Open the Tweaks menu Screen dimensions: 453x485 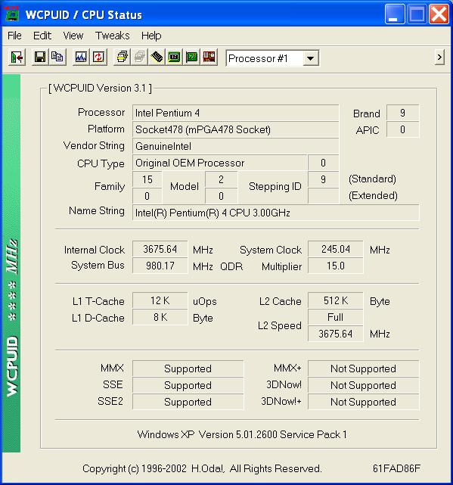coord(112,36)
